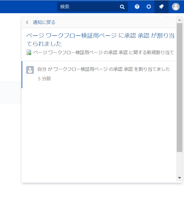The image size is (184, 197).
Task: Go back via 通知に戻る link
Action: pyautogui.click(x=44, y=22)
